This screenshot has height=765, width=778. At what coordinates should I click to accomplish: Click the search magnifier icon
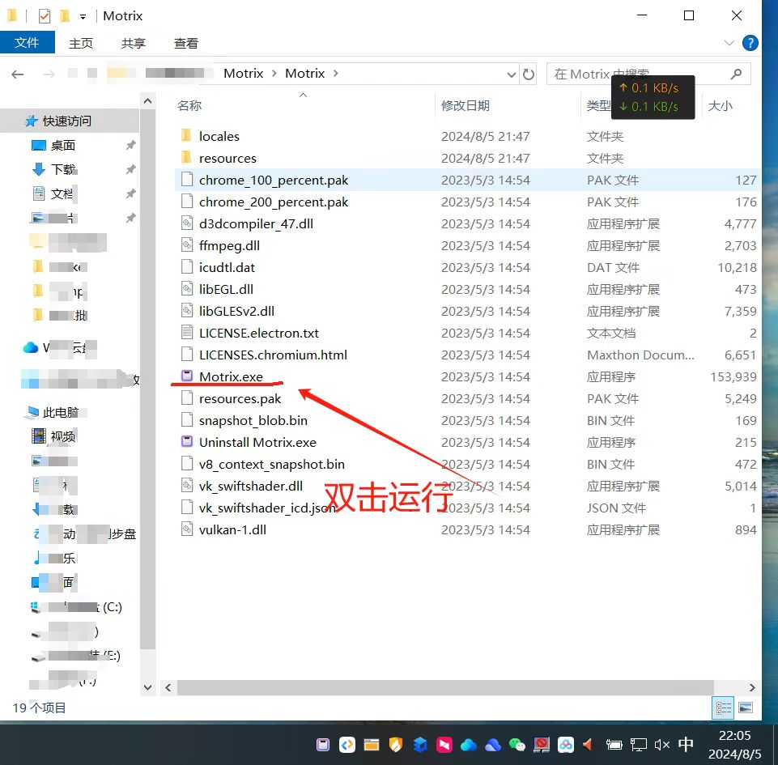(737, 74)
